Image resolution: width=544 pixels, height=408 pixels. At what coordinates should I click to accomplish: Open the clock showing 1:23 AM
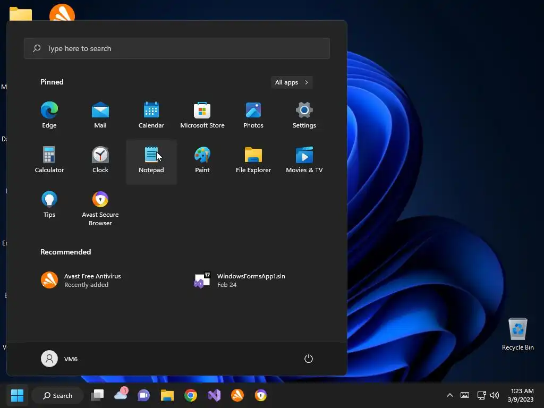point(521,395)
